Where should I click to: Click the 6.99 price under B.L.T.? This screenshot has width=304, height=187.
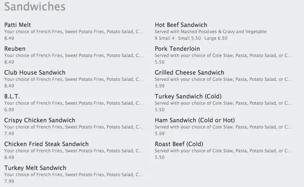coord(9,109)
